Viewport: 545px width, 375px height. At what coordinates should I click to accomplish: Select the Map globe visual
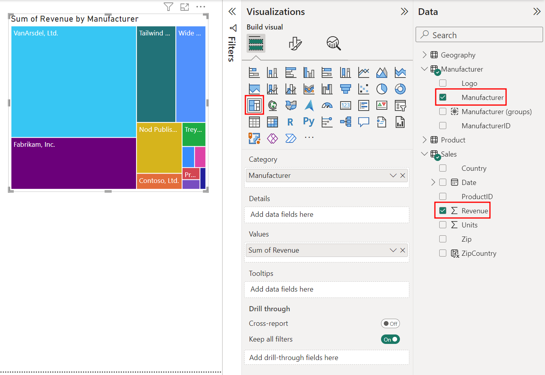pos(272,105)
